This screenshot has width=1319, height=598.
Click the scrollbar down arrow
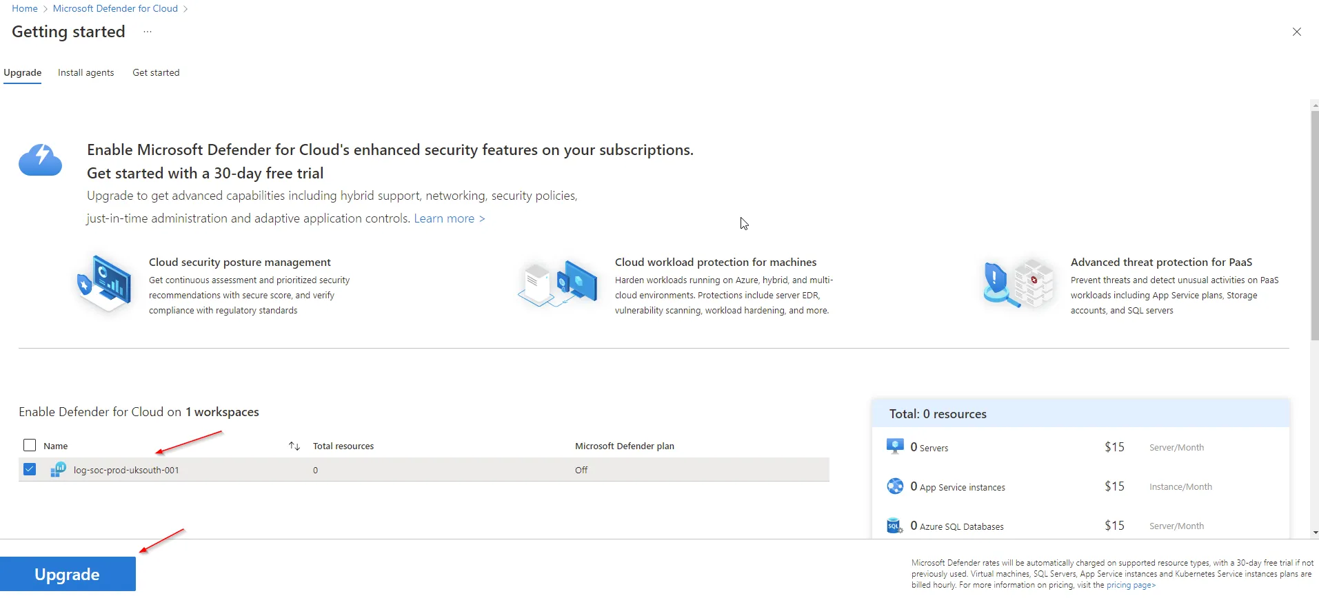point(1315,533)
